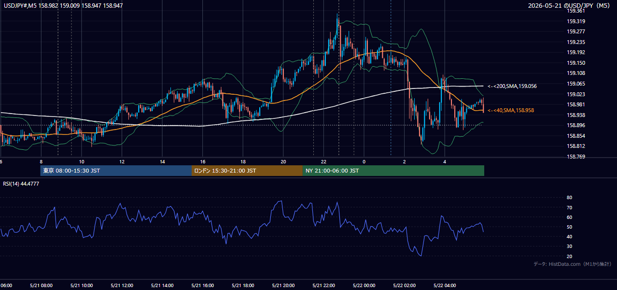
Task: Select the ロンドン 15:30-21:00 JST session bar
Action: point(247,171)
